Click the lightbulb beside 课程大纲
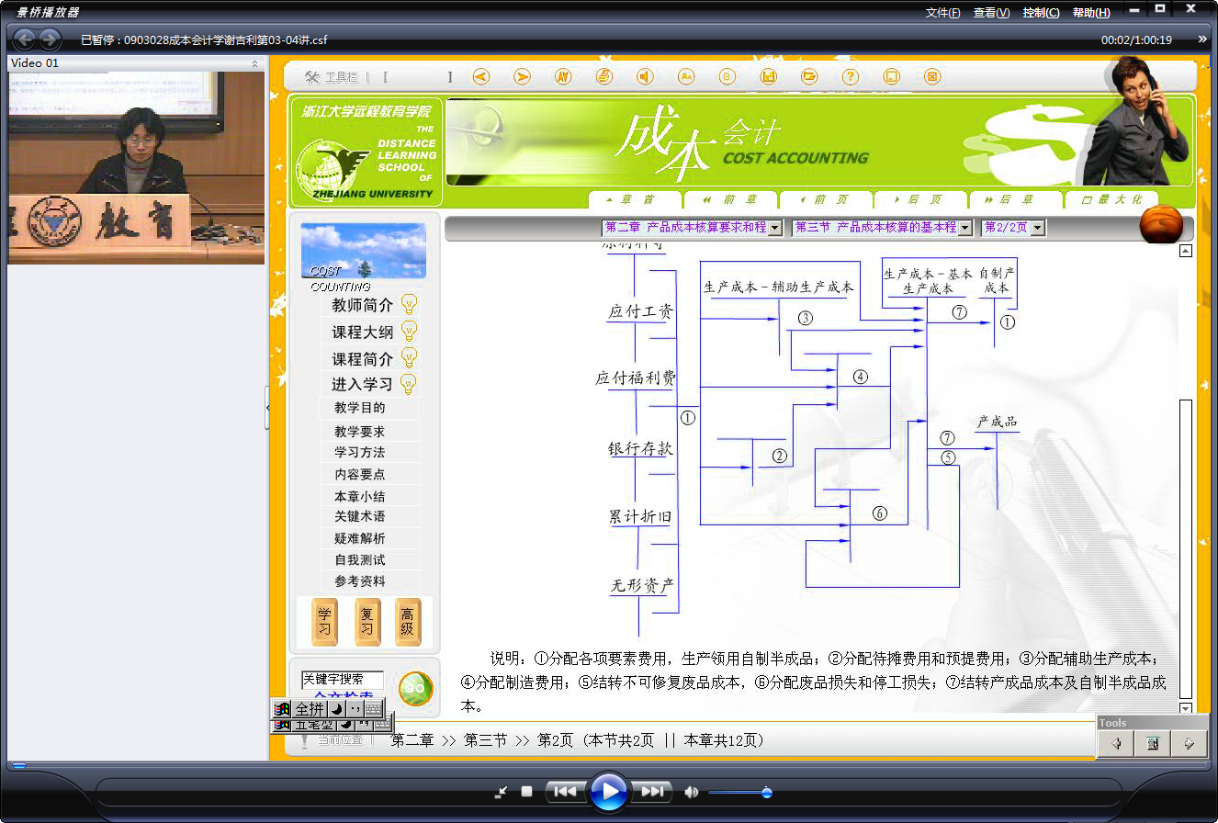 pyautogui.click(x=409, y=331)
